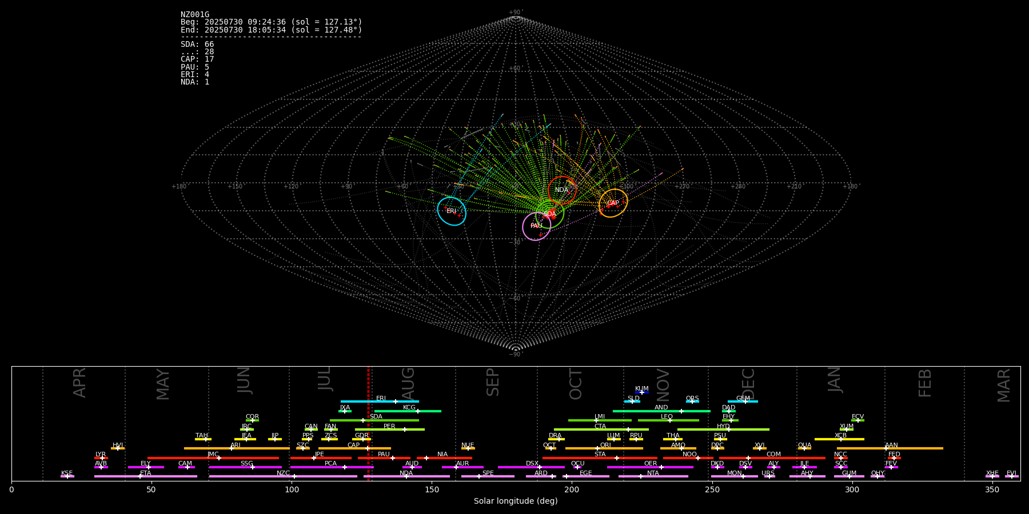This screenshot has width=1029, height=514.
Task: Click the 'SDA: 66' count in legend
Action: (x=197, y=45)
